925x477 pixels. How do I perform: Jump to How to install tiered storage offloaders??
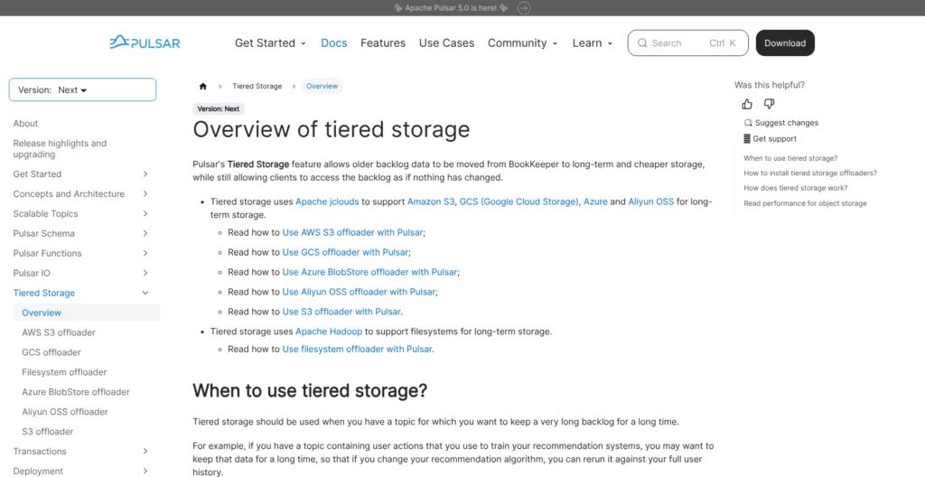pos(810,173)
